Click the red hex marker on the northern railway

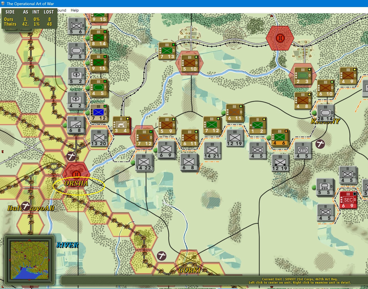pos(280,38)
